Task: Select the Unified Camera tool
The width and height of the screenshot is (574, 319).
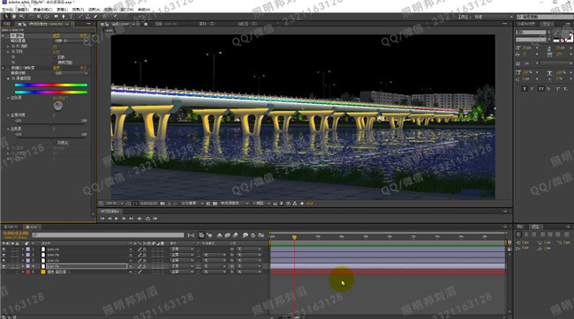Action: tap(39, 17)
